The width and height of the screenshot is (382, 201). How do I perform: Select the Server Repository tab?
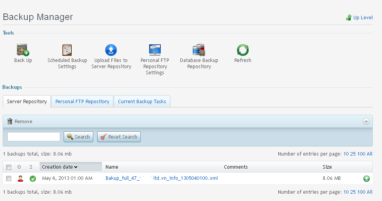click(x=27, y=102)
